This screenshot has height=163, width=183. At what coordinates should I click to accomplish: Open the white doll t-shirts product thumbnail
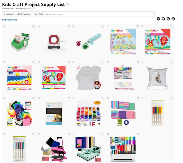[x=88, y=77]
